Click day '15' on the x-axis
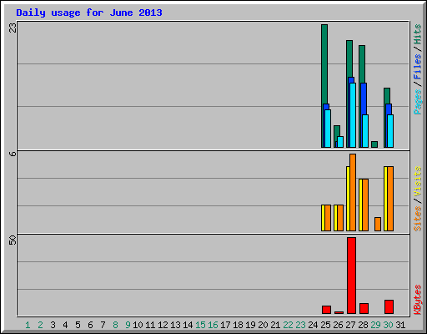The height and width of the screenshot is (334, 427). pyautogui.click(x=200, y=325)
